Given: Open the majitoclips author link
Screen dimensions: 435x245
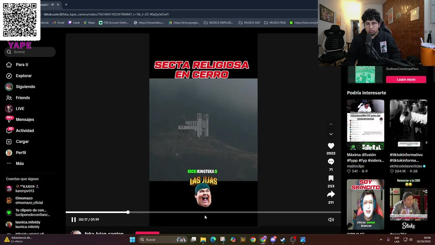Looking at the screenshot, I should [355, 166].
